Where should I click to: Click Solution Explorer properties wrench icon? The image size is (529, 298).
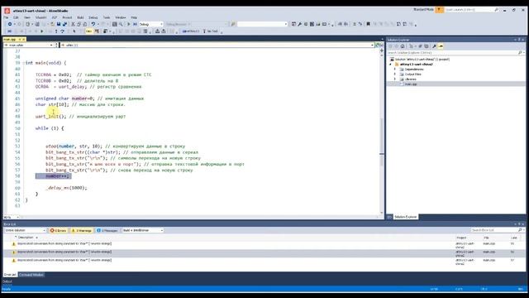pos(434,46)
